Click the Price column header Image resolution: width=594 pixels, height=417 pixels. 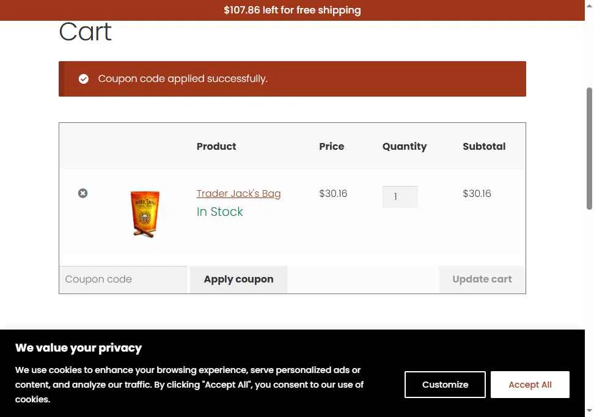(331, 146)
